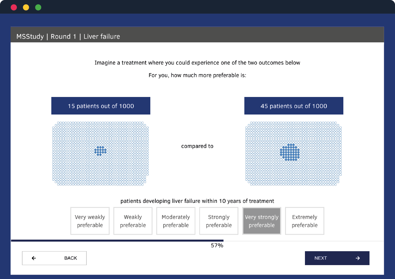
Task: Click 'patients developing liver failure' caption
Action: pos(197,201)
